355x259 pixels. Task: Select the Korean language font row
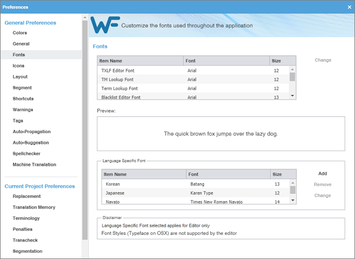(144, 184)
